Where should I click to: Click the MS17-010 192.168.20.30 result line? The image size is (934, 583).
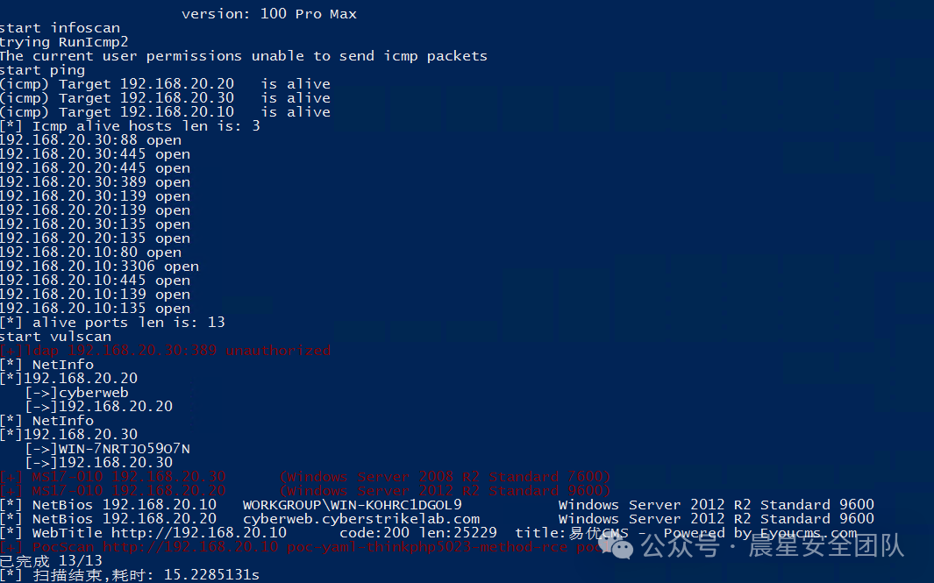click(305, 477)
